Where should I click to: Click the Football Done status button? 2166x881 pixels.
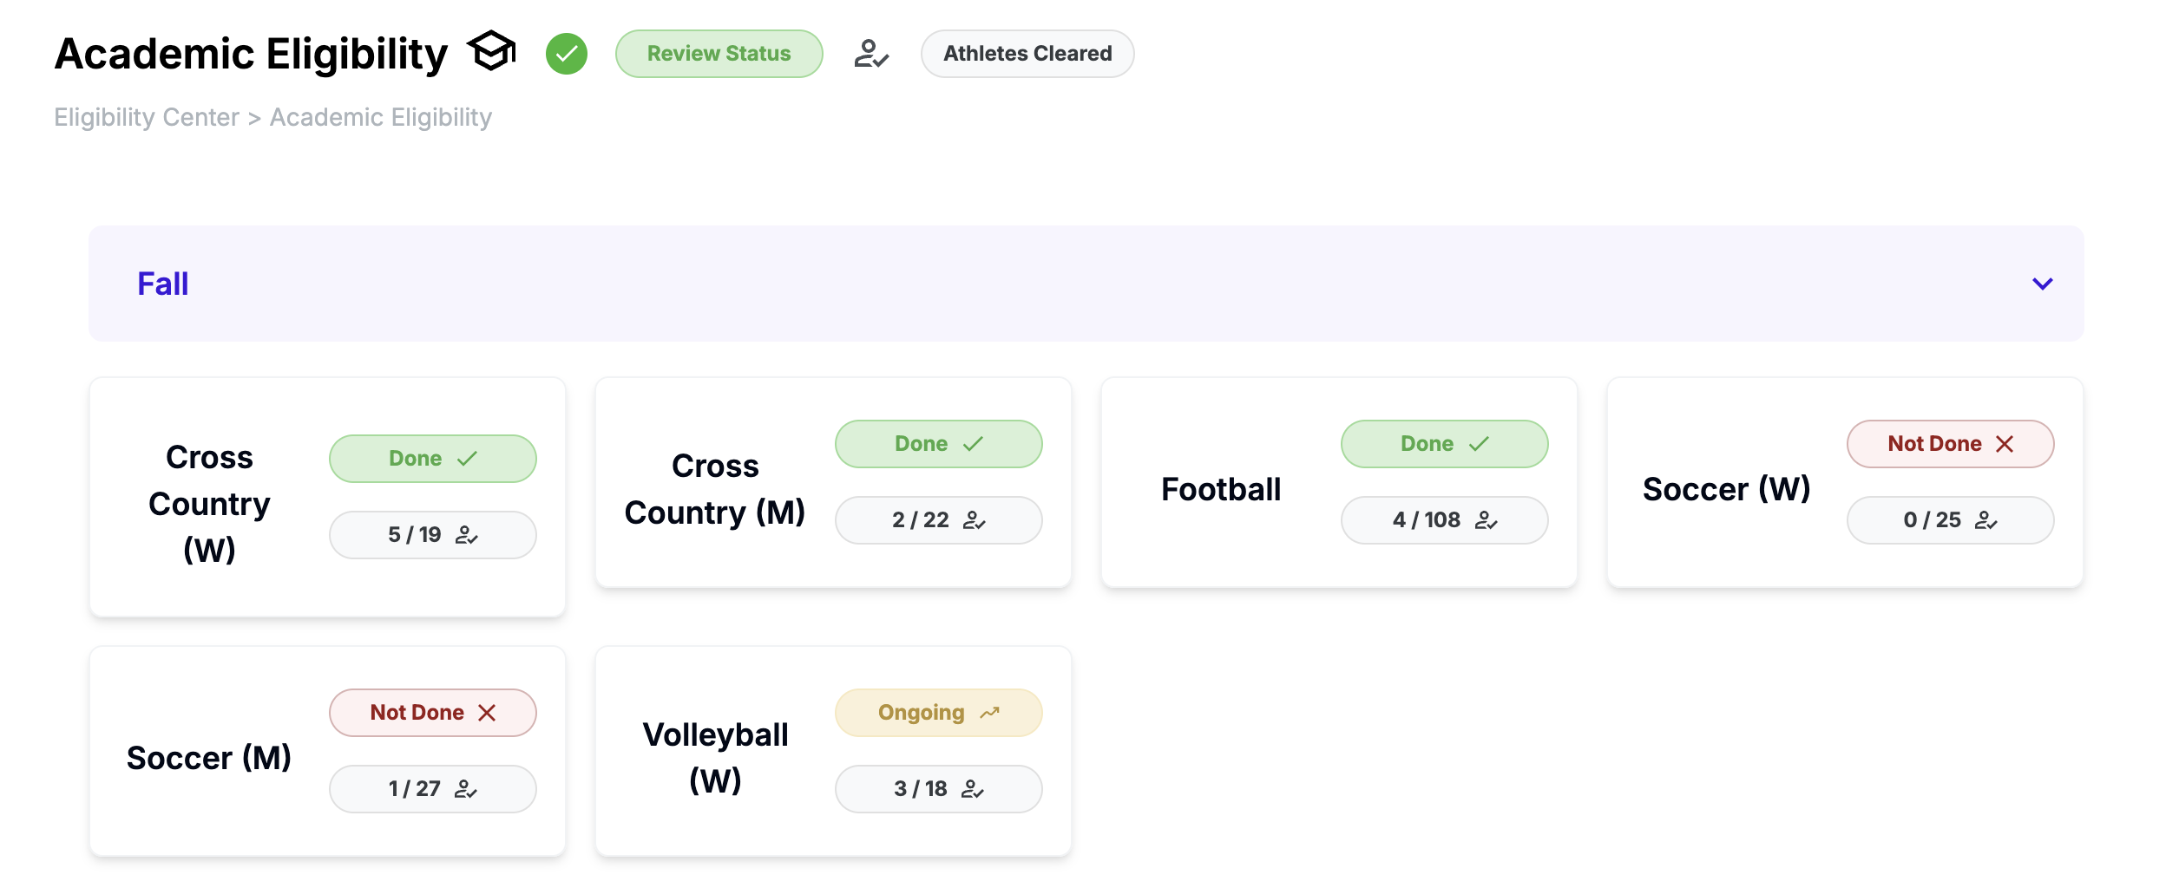click(x=1444, y=444)
